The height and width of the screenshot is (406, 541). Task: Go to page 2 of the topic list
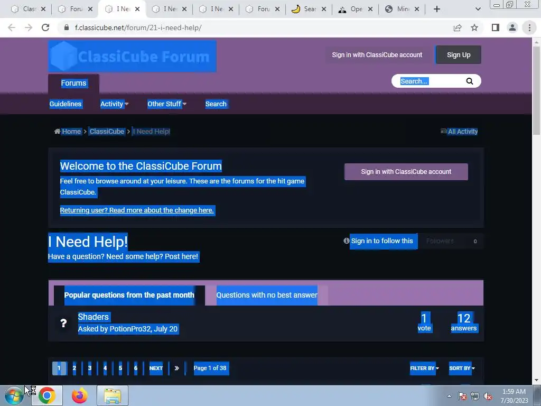74,368
